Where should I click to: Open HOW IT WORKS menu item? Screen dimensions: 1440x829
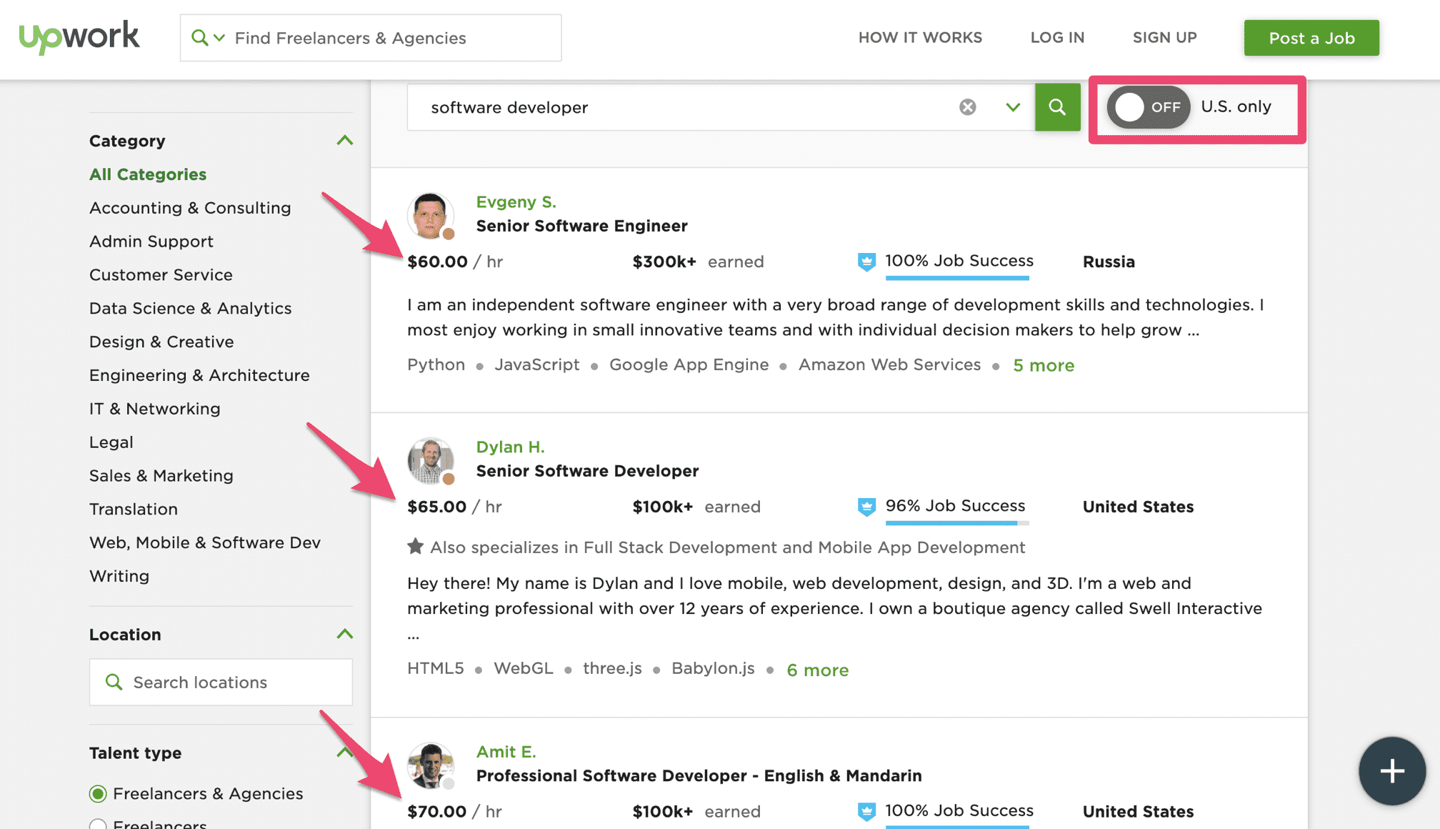click(x=920, y=38)
